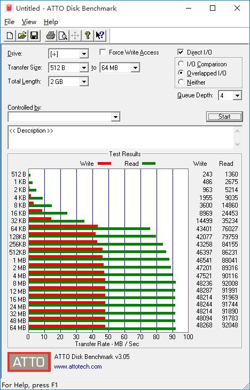Select the I/O Comparison radio button
This screenshot has height=390, width=250.
pos(181,64)
